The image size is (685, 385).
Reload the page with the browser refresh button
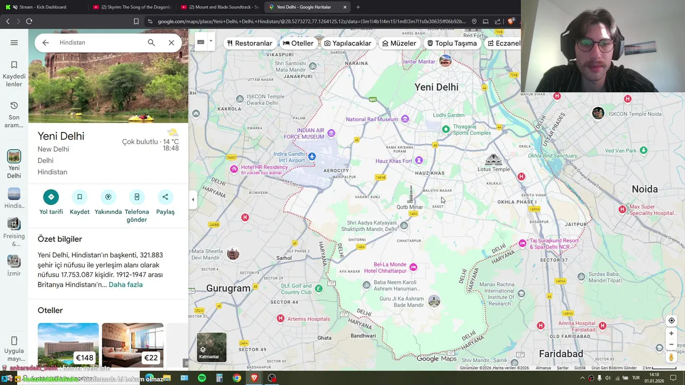point(29,21)
